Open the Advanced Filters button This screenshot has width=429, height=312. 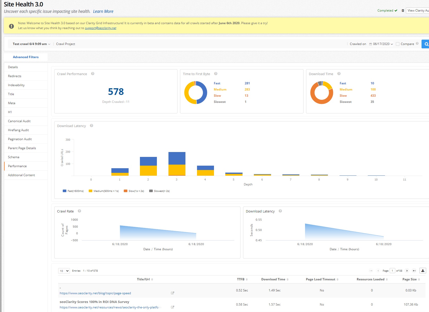point(26,57)
